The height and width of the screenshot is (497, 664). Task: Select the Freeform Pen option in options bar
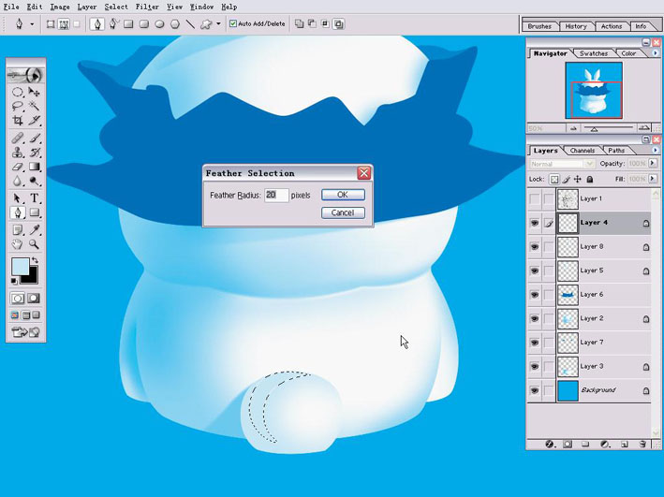[113, 24]
